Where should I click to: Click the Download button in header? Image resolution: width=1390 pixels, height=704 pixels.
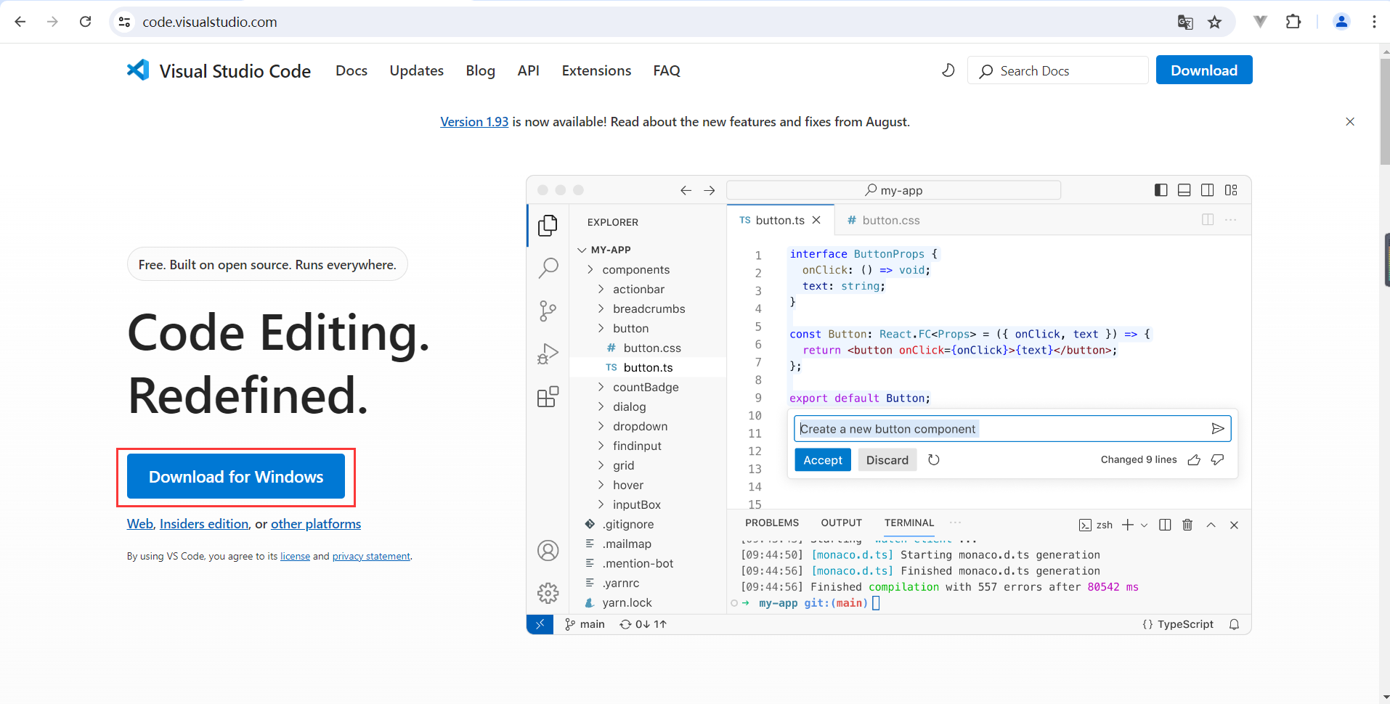click(1203, 70)
